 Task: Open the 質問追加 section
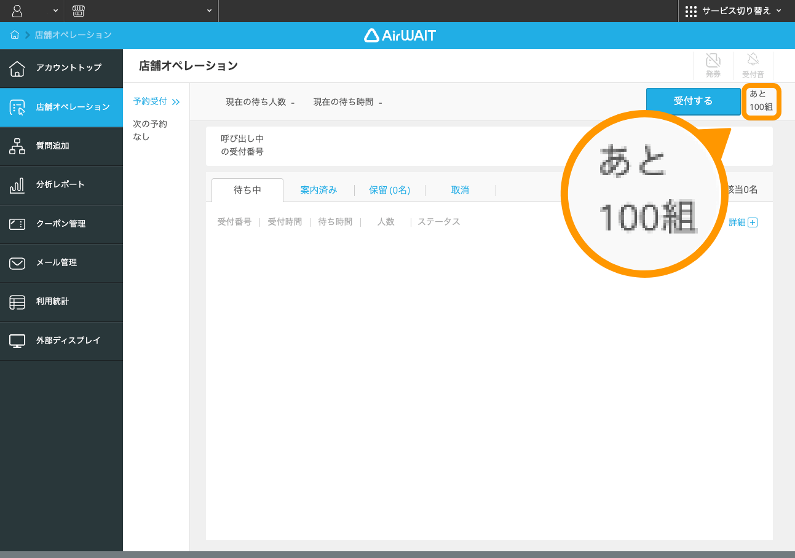coord(61,146)
